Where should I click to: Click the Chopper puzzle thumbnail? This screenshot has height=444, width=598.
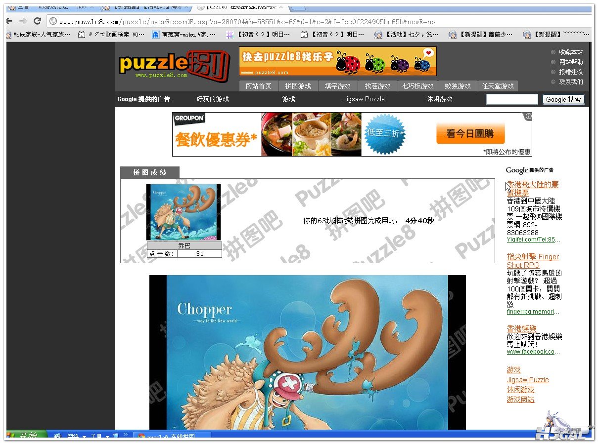click(184, 212)
